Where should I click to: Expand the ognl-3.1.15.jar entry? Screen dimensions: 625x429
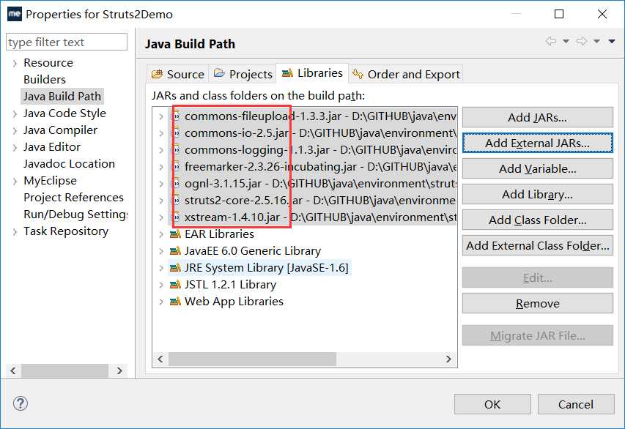pyautogui.click(x=161, y=184)
